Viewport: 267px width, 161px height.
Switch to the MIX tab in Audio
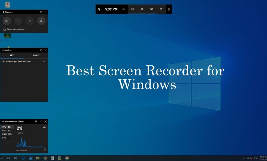[12, 55]
